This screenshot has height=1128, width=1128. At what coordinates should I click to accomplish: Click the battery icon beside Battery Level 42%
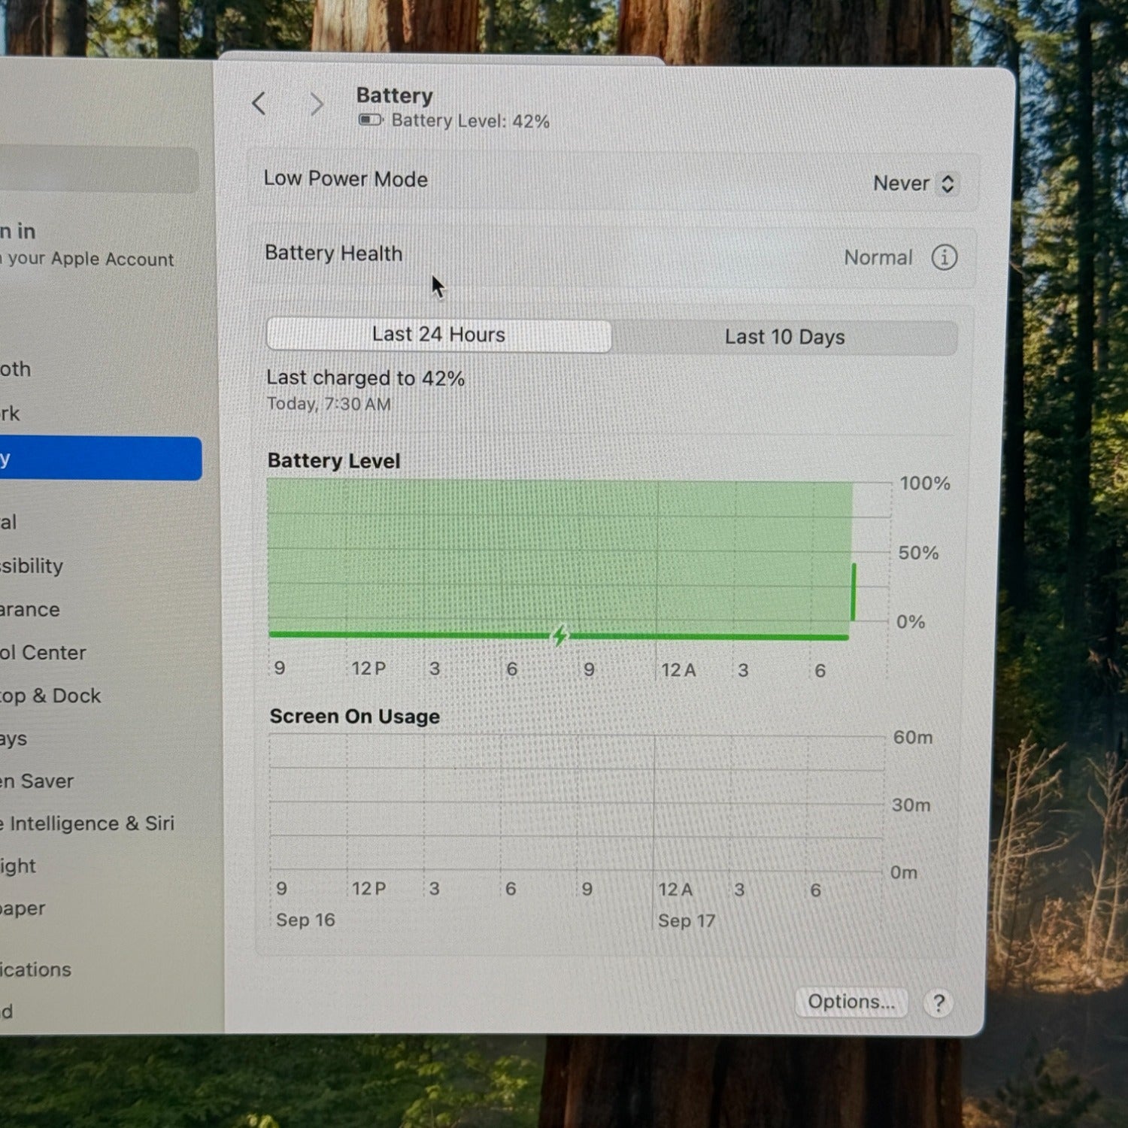(370, 120)
